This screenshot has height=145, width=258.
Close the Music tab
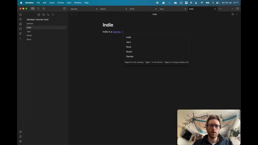pyautogui.click(x=126, y=9)
